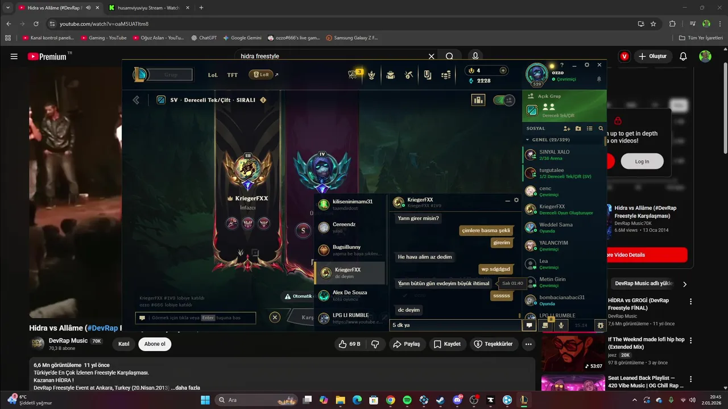
Task: Switch to TFT tab
Action: [233, 74]
